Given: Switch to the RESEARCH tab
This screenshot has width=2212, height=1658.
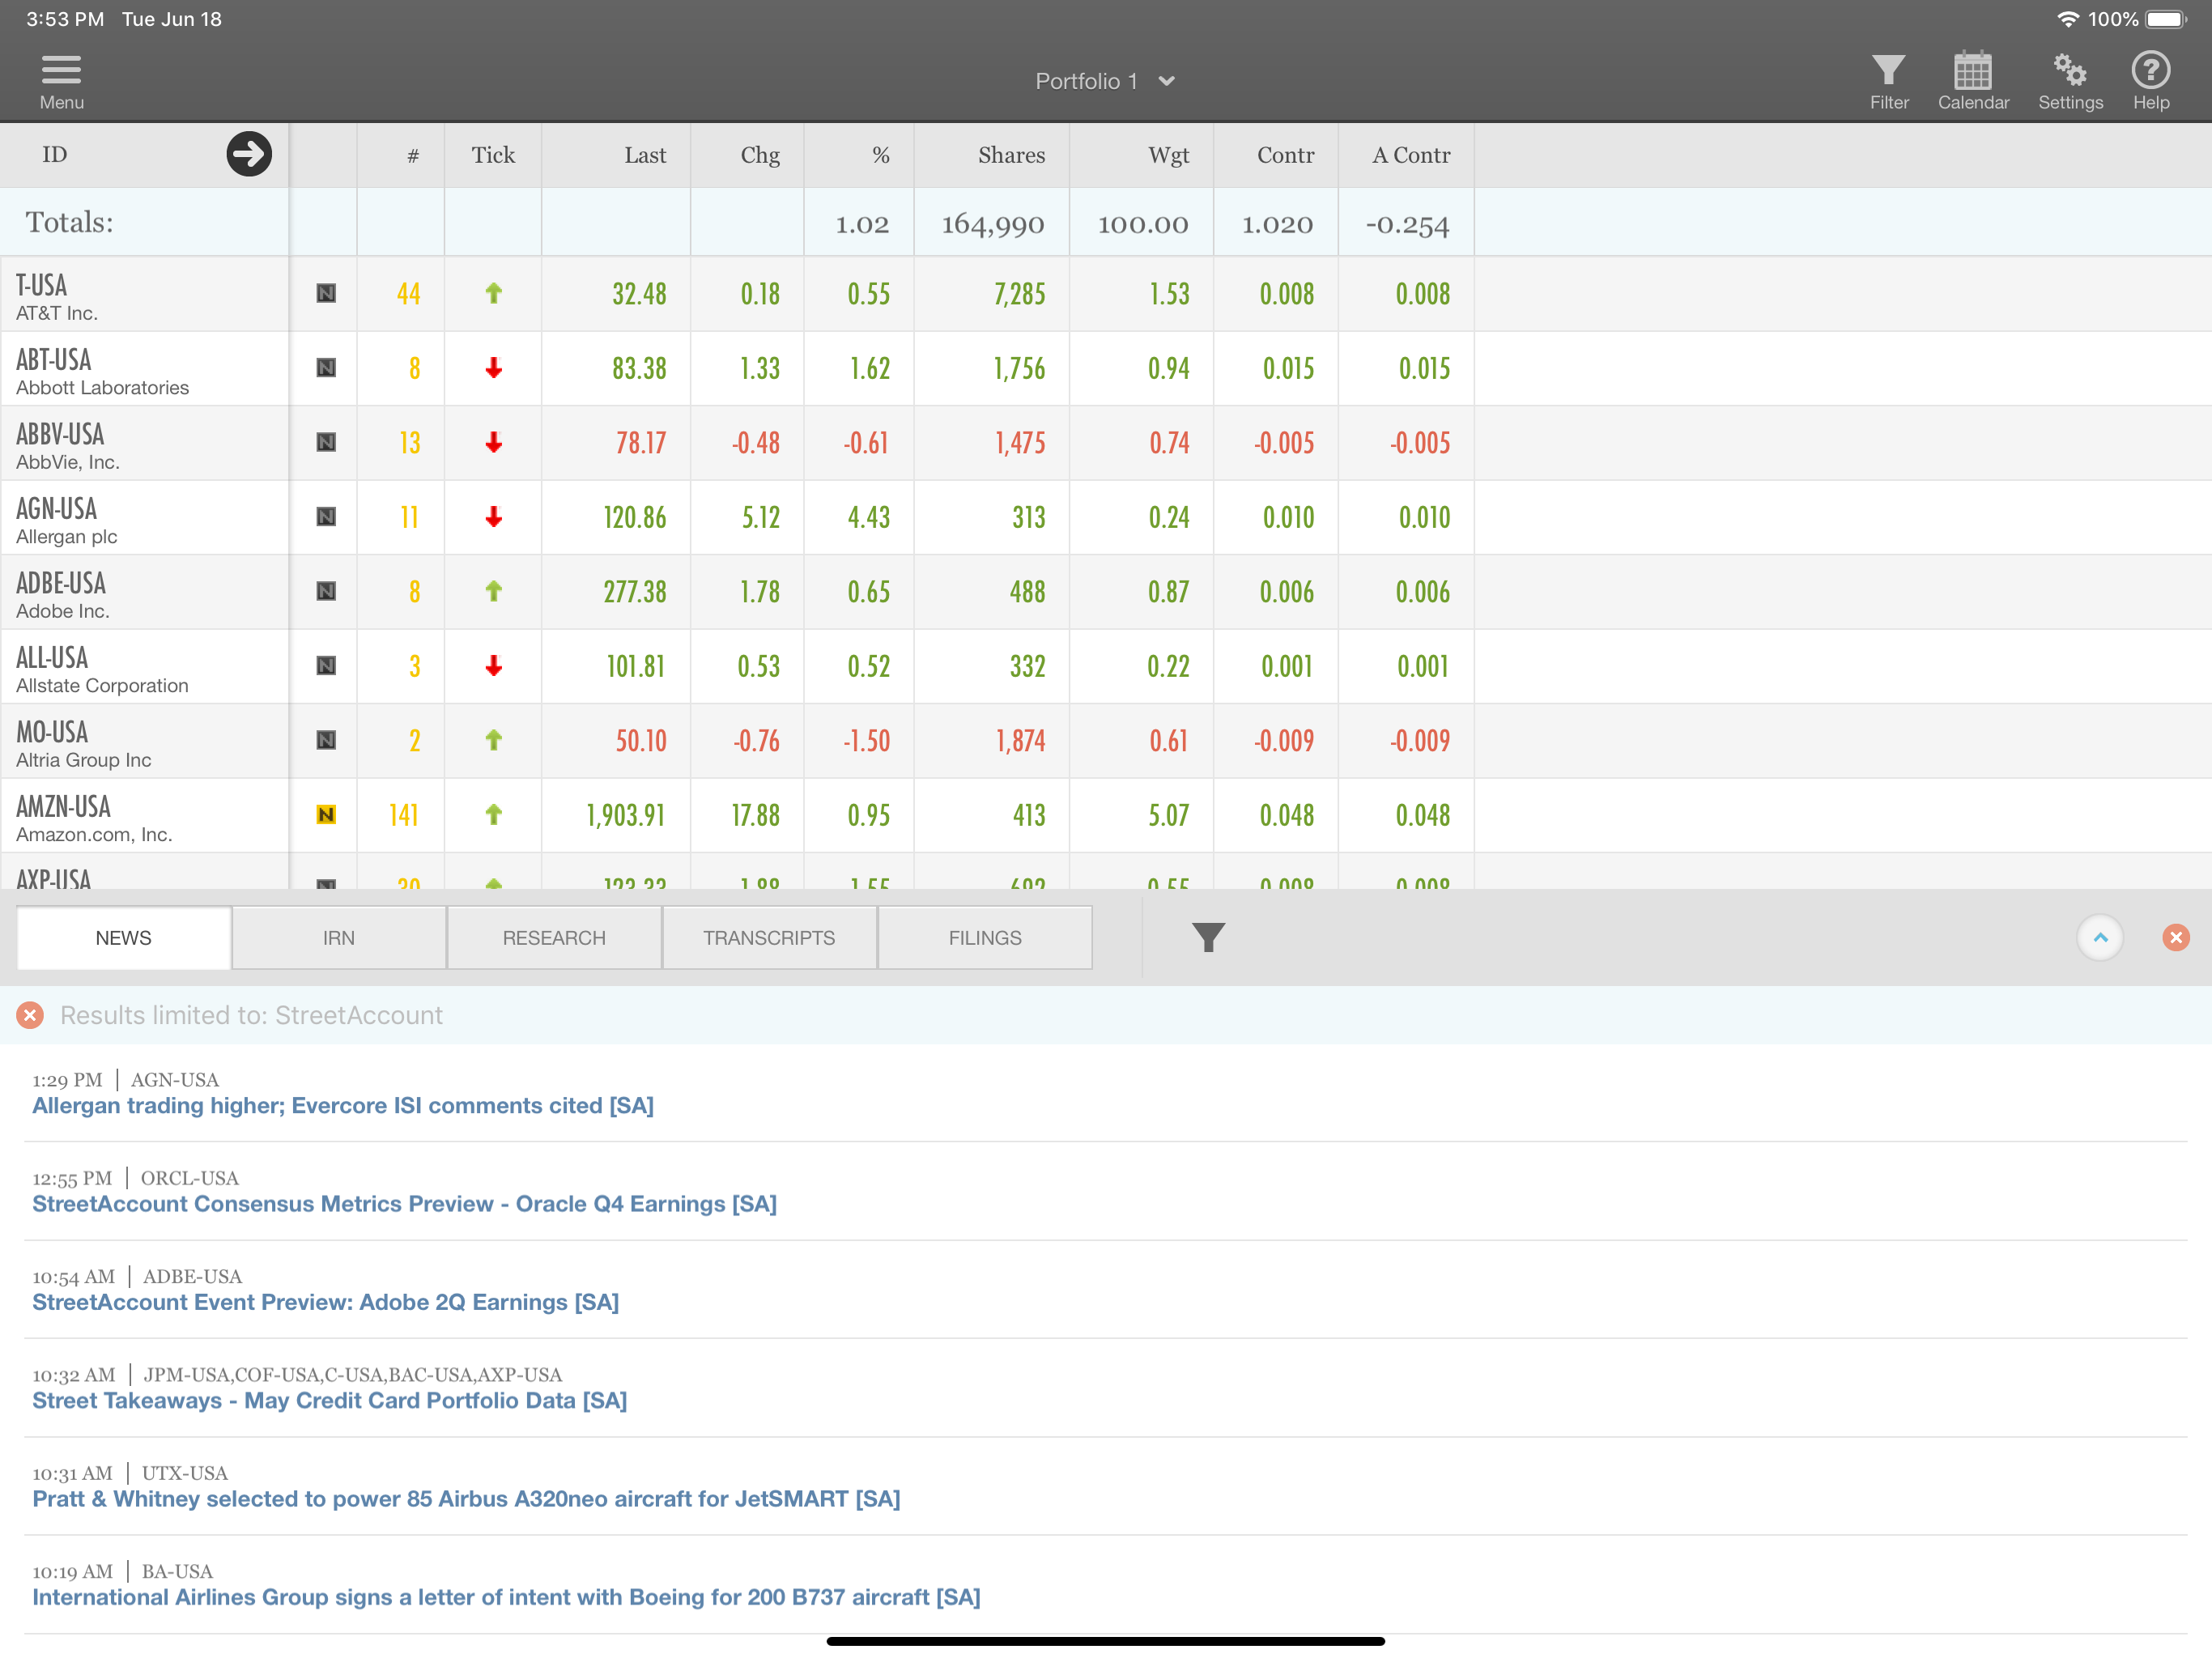Looking at the screenshot, I should [x=554, y=938].
